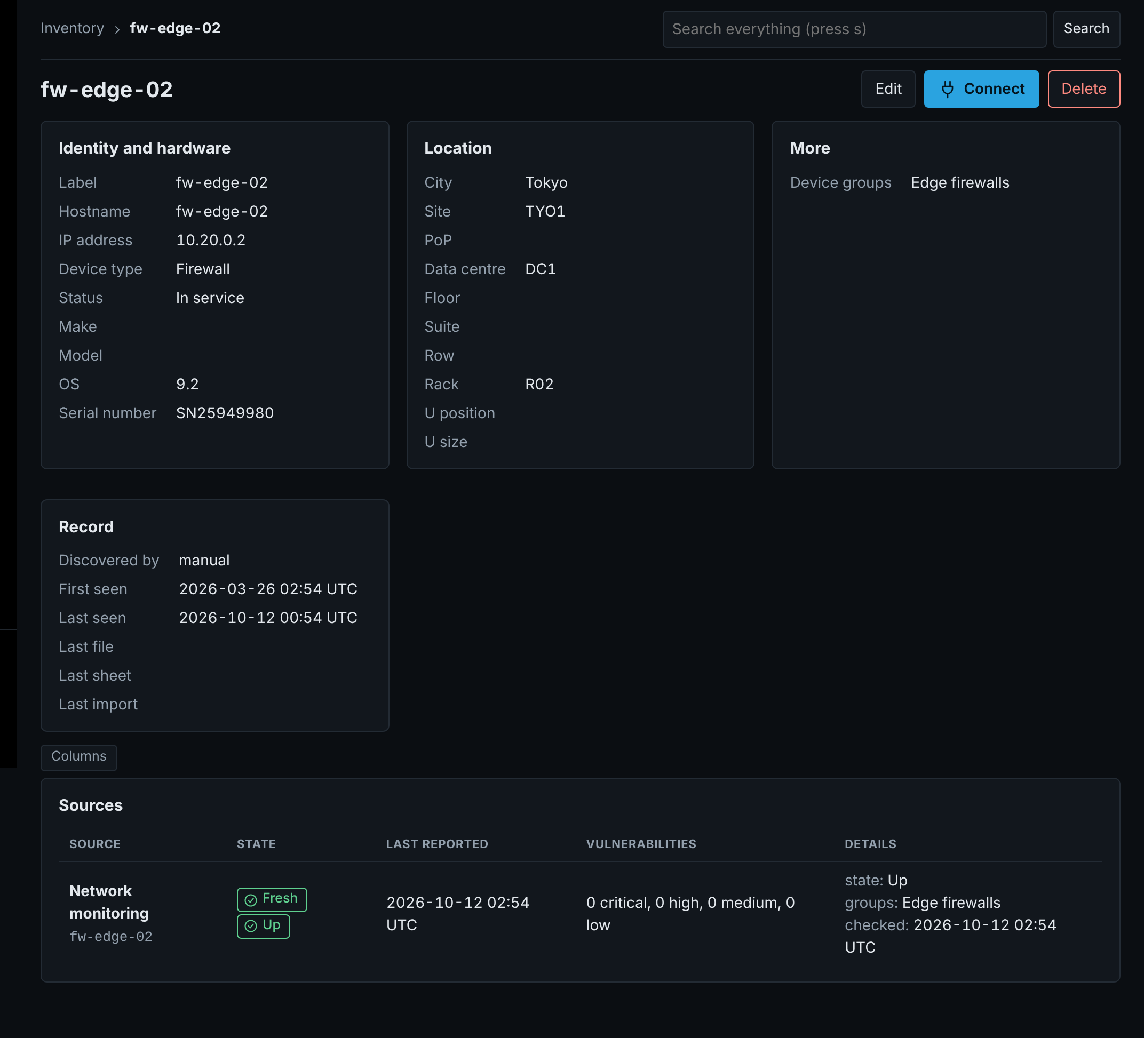This screenshot has width=1144, height=1038.
Task: Click the data centre value DC1
Action: click(540, 269)
